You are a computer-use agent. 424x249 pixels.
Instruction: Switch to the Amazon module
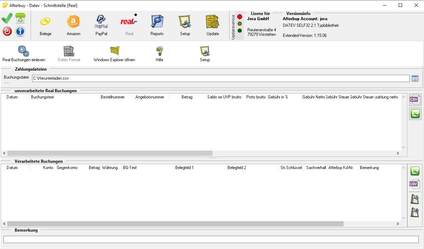click(74, 26)
